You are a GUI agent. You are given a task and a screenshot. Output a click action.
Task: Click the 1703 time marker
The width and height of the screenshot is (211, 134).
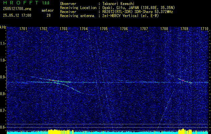coord(63,29)
